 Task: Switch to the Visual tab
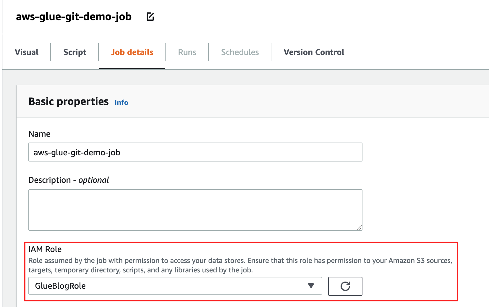(x=27, y=52)
